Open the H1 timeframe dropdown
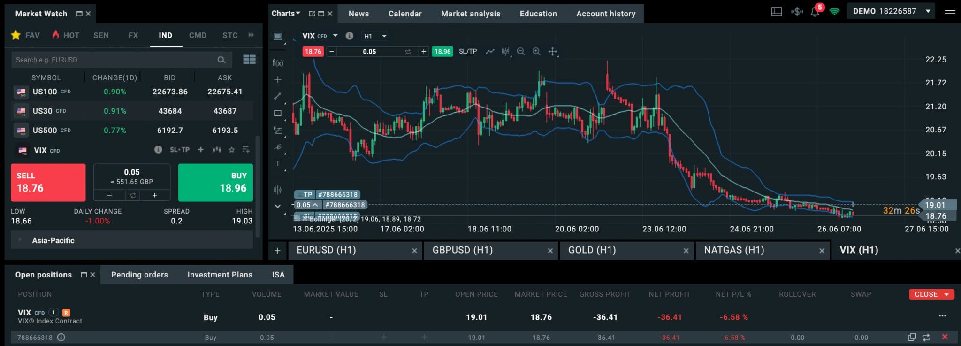Viewport: 961px width, 346px height. click(375, 36)
